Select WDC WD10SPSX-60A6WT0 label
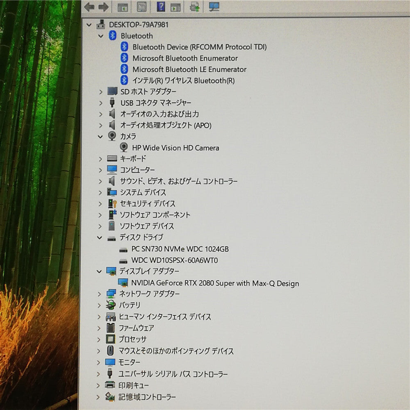410x410 pixels. pyautogui.click(x=174, y=260)
